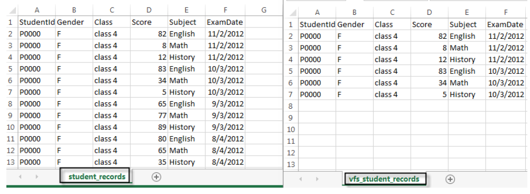Select row 13 header in left sheet
Screen dimensions: 530x194
[x=11, y=162]
